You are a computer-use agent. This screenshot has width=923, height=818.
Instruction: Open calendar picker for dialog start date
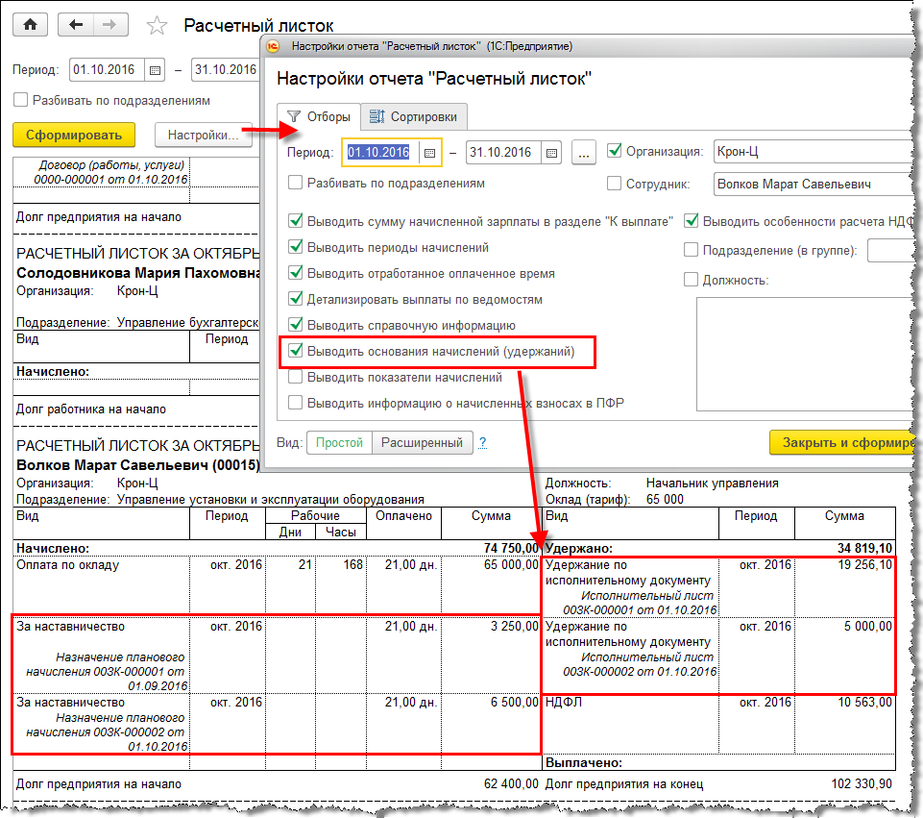click(429, 153)
